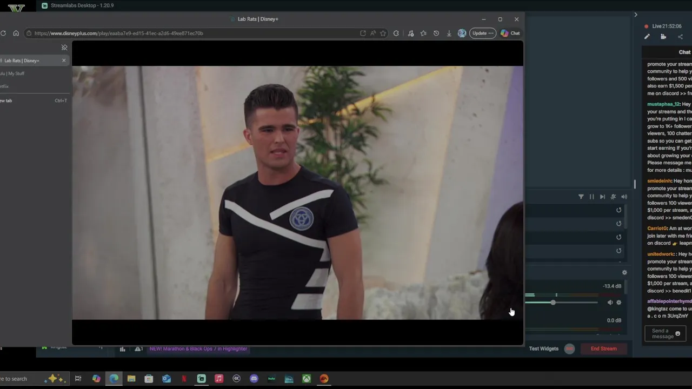Screen dimensions: 692x389
Task: Open the page in app icon in address bar
Action: coord(363,33)
